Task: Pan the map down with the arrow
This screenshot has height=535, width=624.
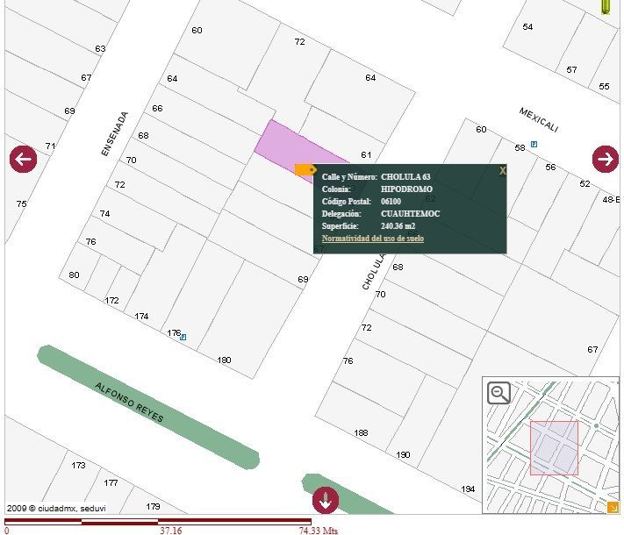Action: coord(326,500)
